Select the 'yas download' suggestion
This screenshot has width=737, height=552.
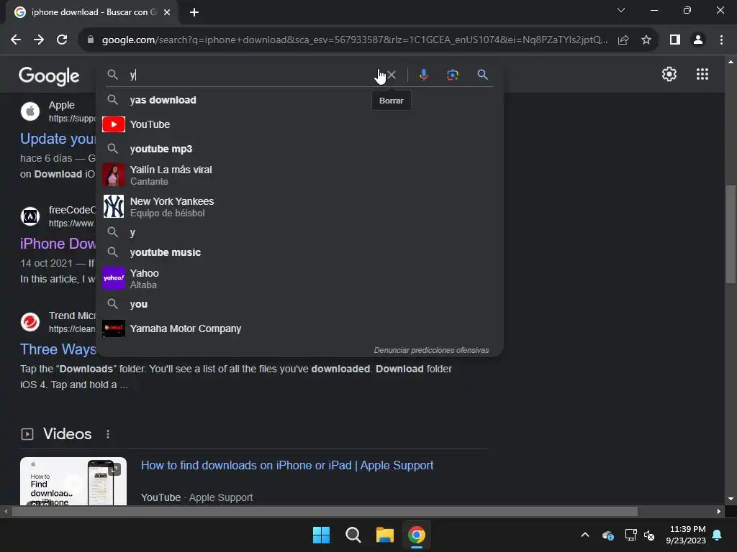pyautogui.click(x=299, y=100)
